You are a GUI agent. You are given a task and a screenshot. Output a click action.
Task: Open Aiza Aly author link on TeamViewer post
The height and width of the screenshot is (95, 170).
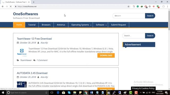[44, 43]
